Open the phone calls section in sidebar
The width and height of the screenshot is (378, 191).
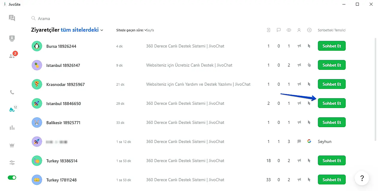point(12,92)
